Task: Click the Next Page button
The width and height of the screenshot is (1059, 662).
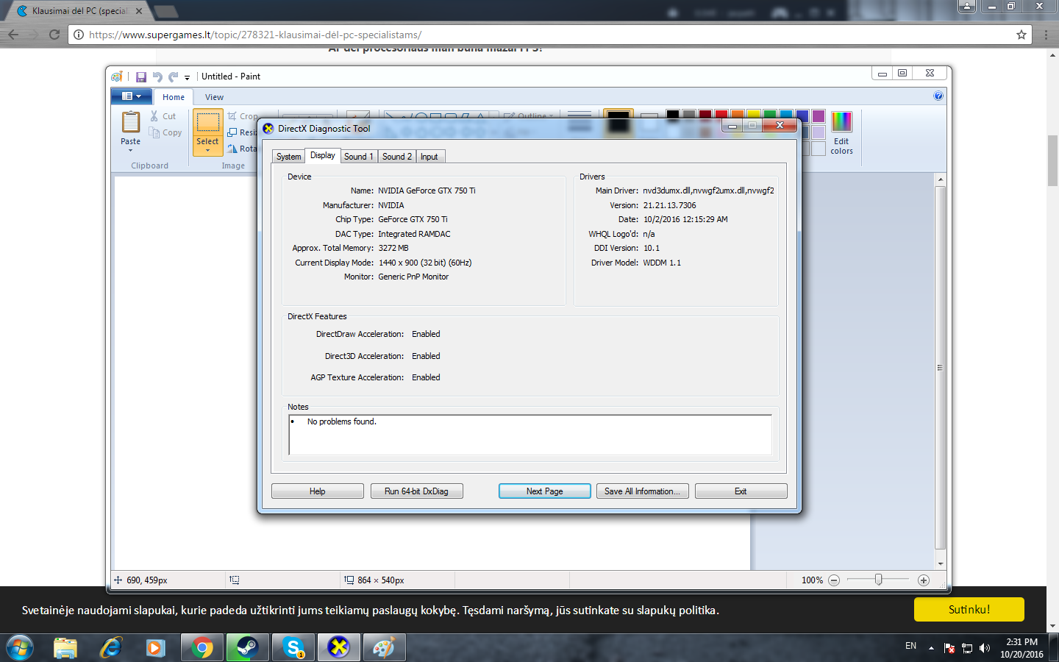Action: (545, 491)
